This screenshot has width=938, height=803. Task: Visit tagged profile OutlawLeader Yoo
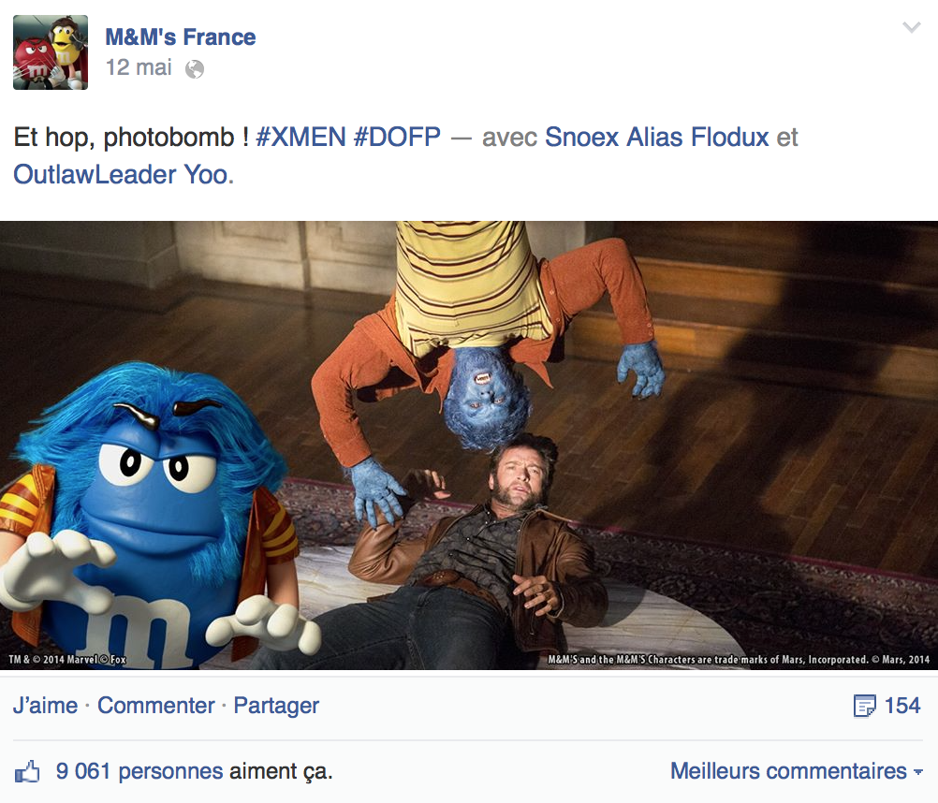[120, 174]
